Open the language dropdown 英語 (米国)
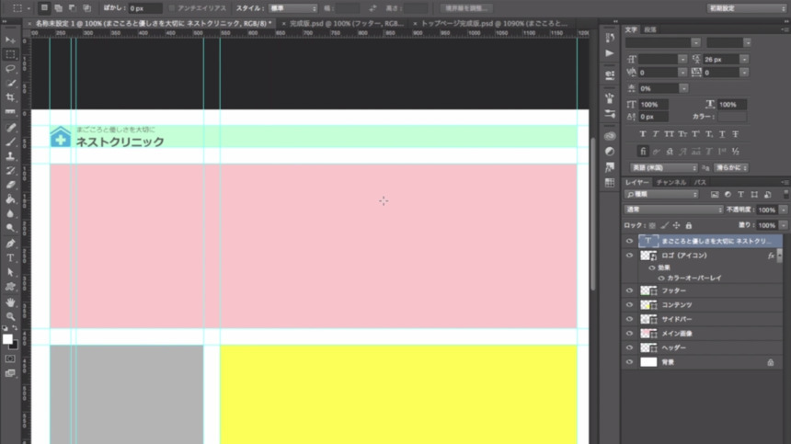Image resolution: width=791 pixels, height=444 pixels. [x=663, y=168]
